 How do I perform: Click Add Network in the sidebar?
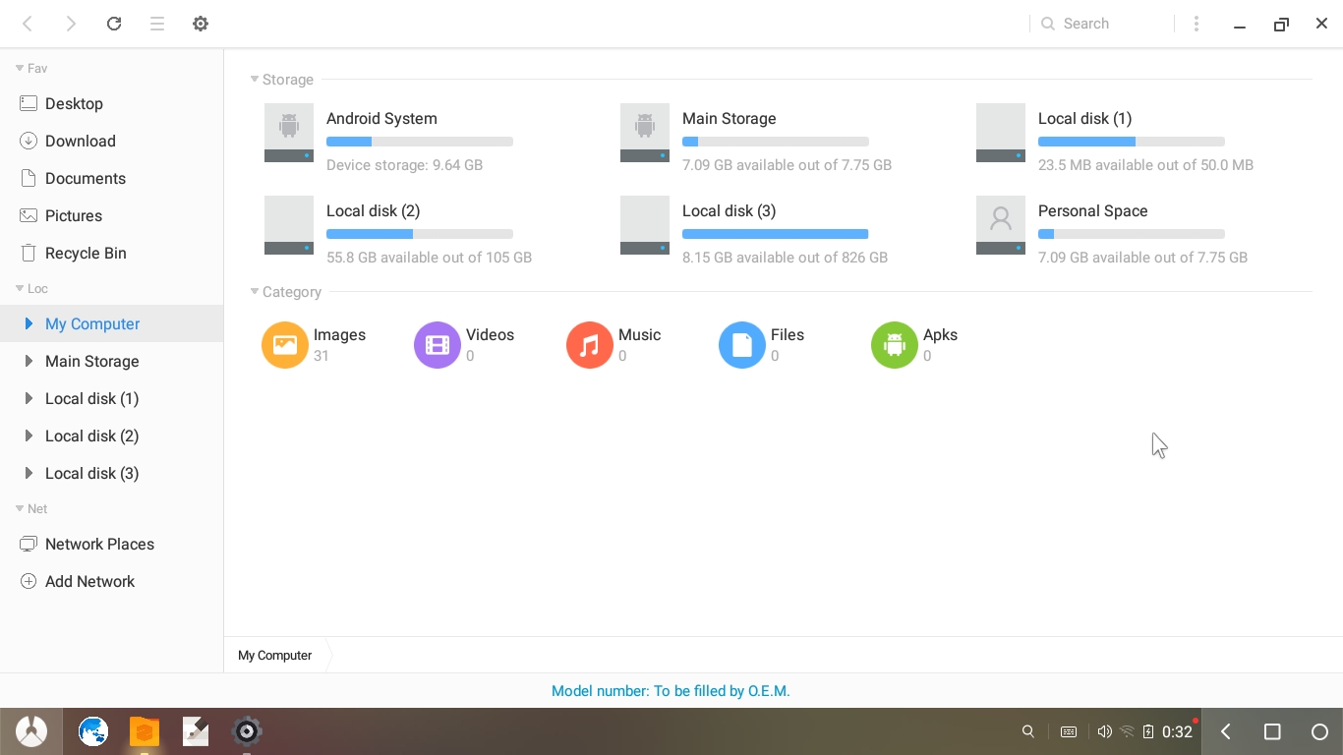89,581
